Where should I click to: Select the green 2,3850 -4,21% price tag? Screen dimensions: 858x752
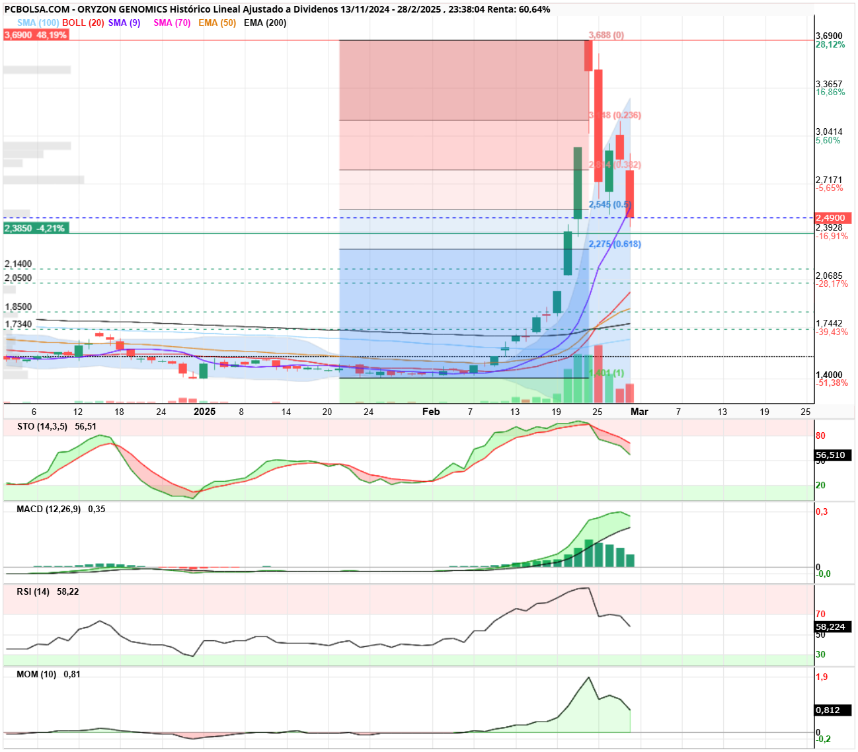pos(35,228)
